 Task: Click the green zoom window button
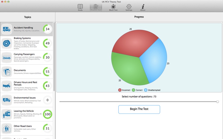click(x=8, y=2)
